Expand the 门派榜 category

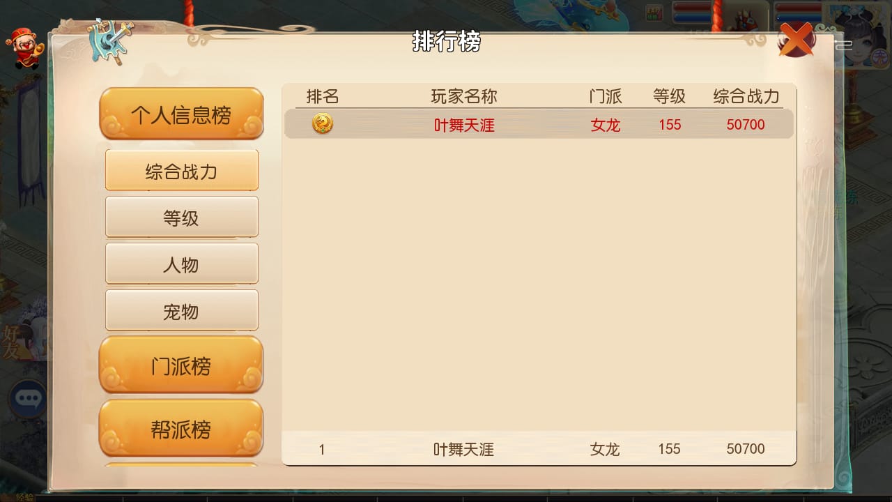tap(181, 365)
